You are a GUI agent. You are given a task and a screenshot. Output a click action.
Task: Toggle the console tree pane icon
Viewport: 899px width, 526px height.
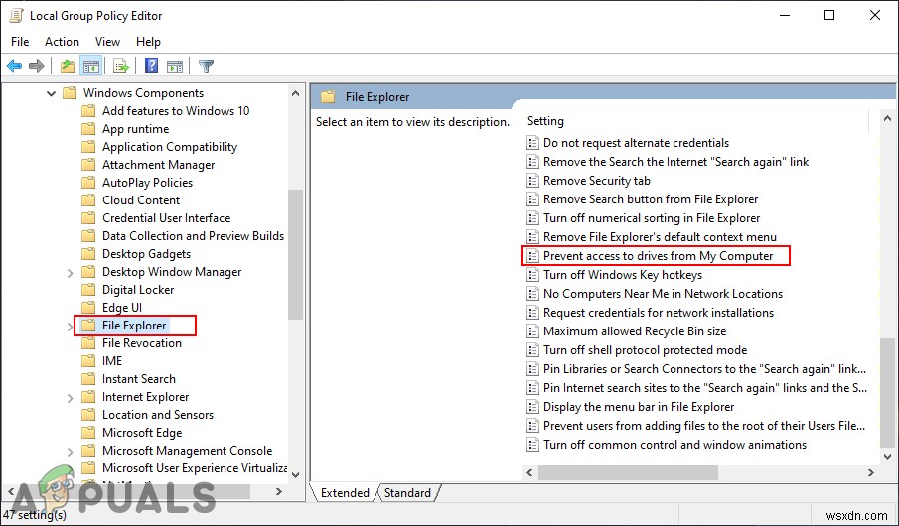pyautogui.click(x=91, y=66)
